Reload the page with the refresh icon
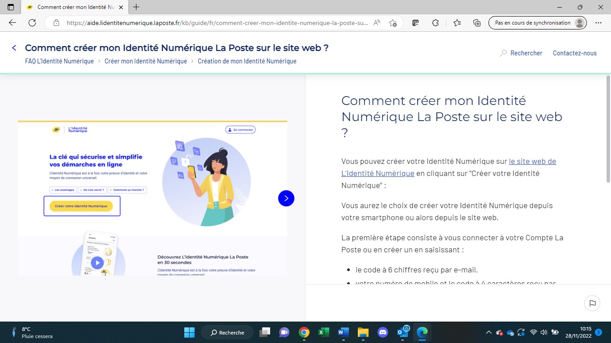Image resolution: width=611 pixels, height=343 pixels. pyautogui.click(x=32, y=23)
